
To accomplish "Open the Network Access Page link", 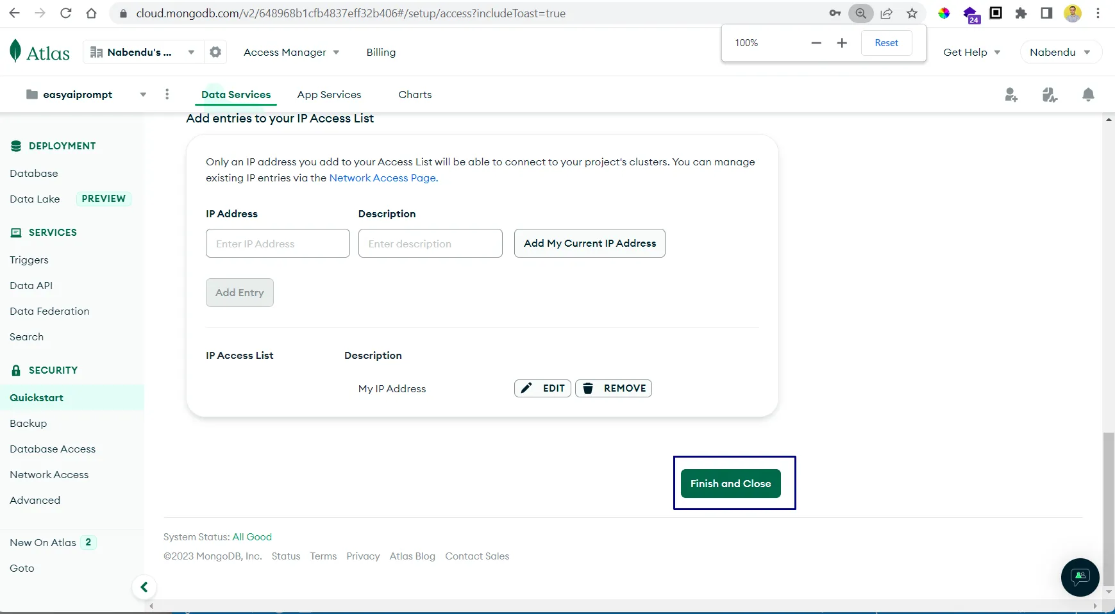I will point(383,178).
